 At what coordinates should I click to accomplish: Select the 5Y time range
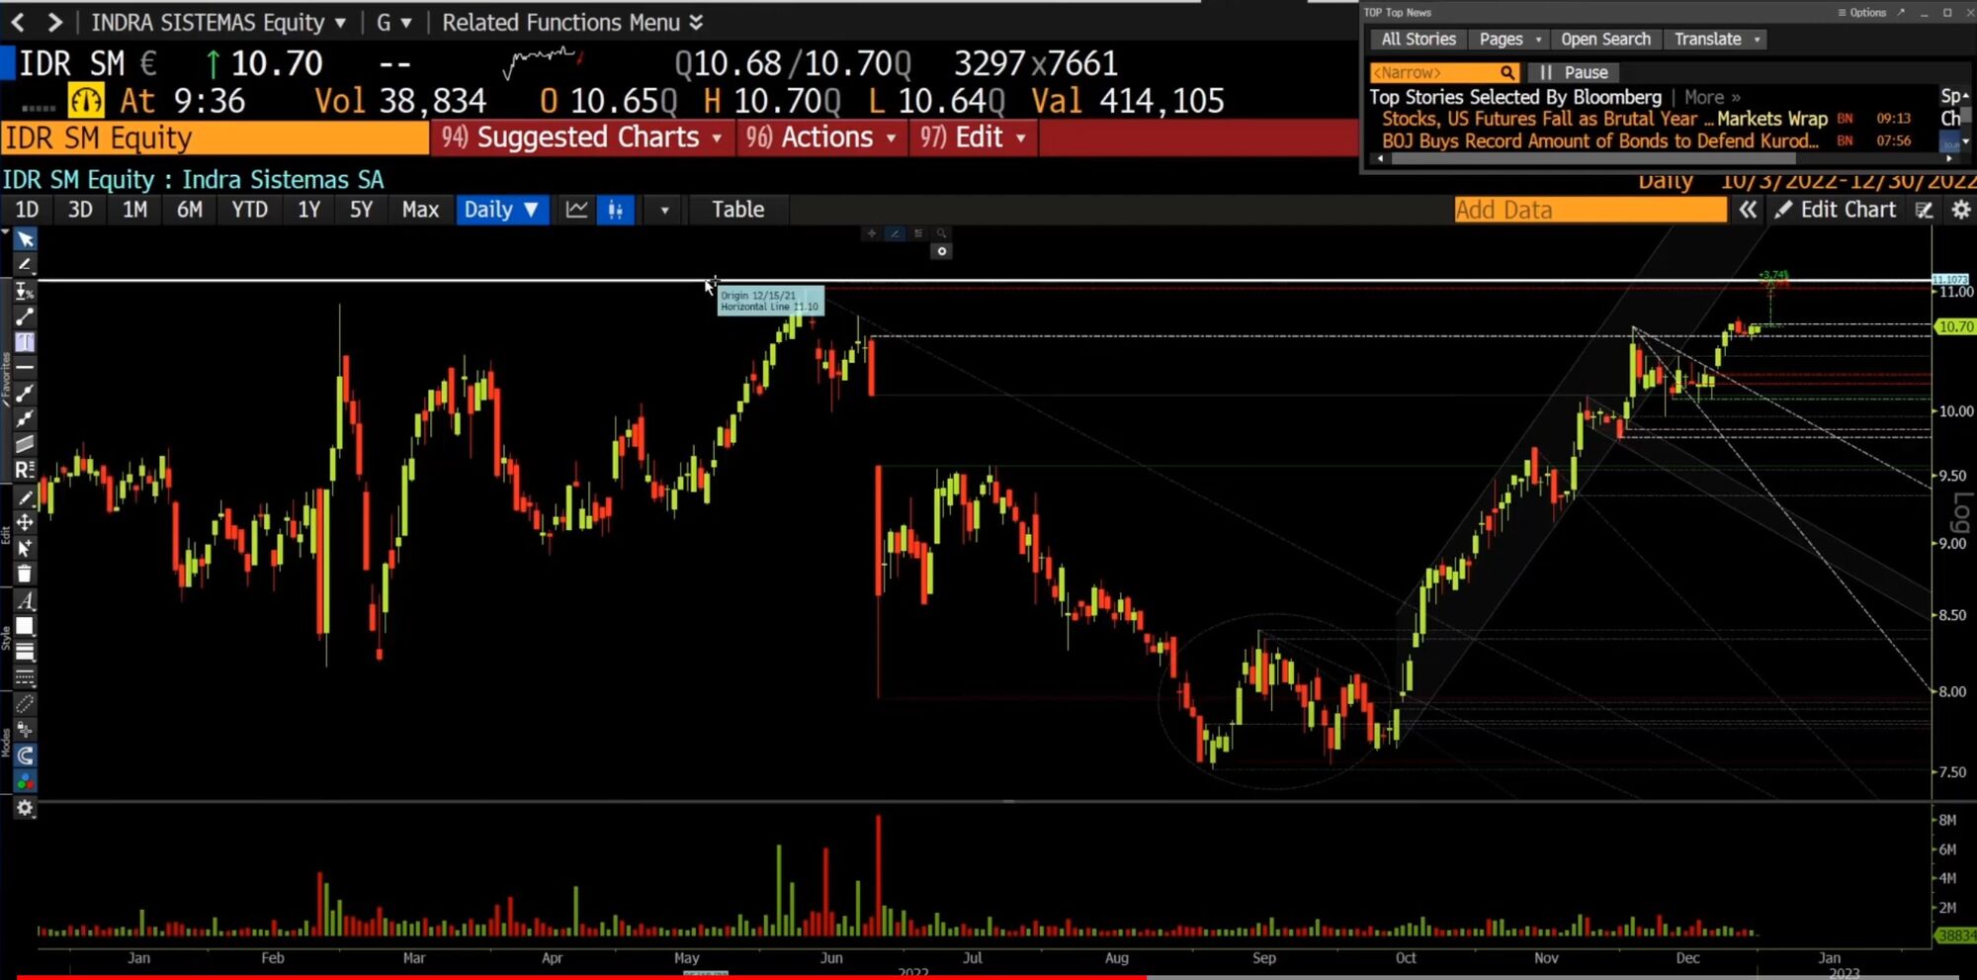(x=361, y=210)
